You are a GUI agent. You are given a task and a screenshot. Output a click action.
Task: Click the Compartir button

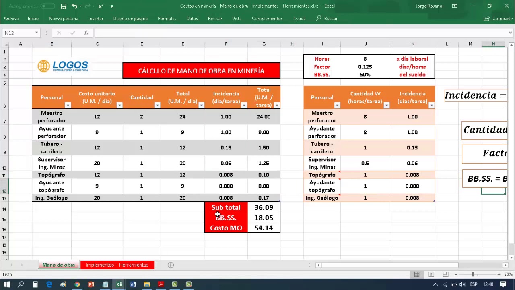498,19
